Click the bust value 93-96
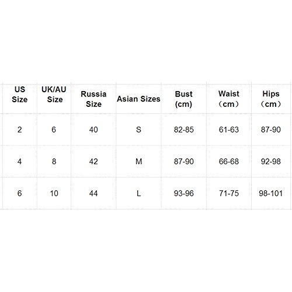This screenshot has width=292, height=292. pos(184,193)
